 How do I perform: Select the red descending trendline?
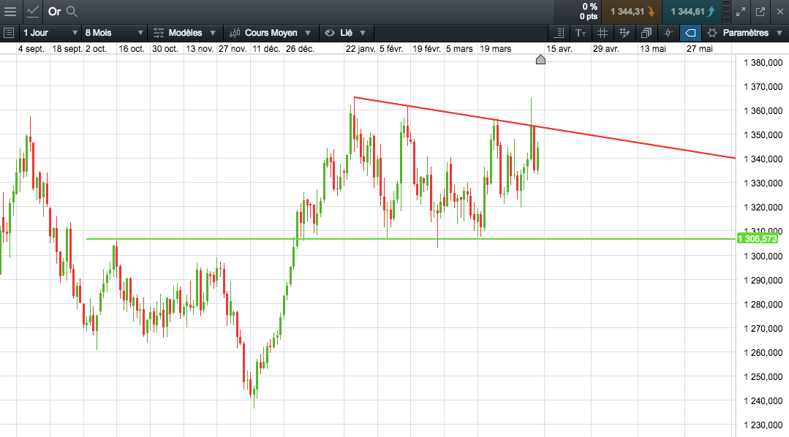pyautogui.click(x=545, y=128)
